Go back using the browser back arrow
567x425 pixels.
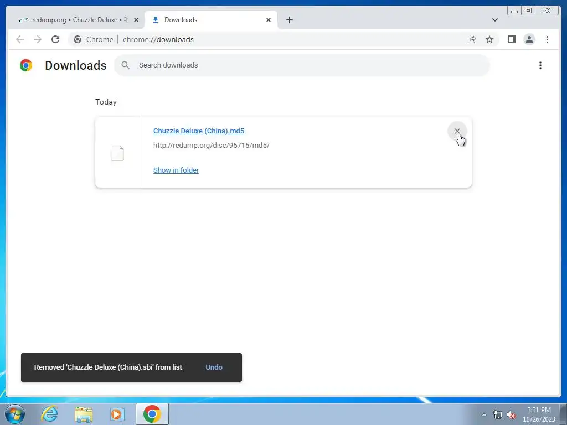20,39
